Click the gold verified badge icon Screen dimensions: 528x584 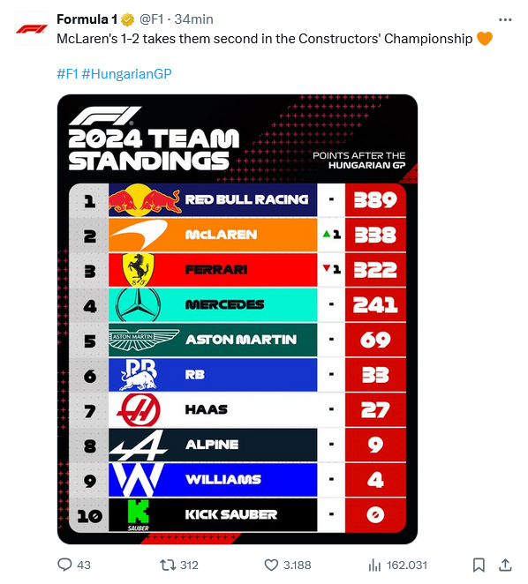tap(127, 19)
